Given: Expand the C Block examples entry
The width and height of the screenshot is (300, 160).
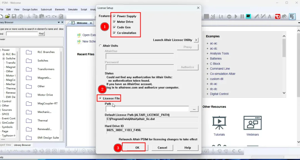Looking at the screenshot, I should [x=207, y=64].
